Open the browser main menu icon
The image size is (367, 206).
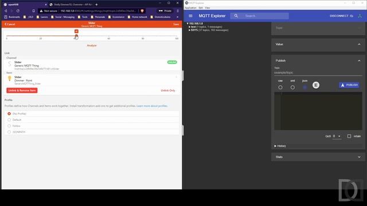pos(178,11)
